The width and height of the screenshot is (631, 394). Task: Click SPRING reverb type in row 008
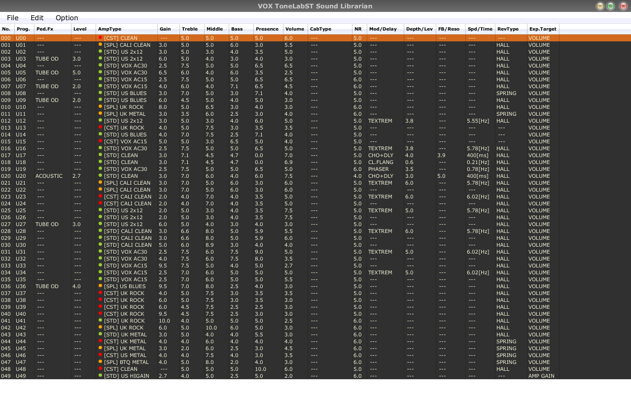pos(506,93)
